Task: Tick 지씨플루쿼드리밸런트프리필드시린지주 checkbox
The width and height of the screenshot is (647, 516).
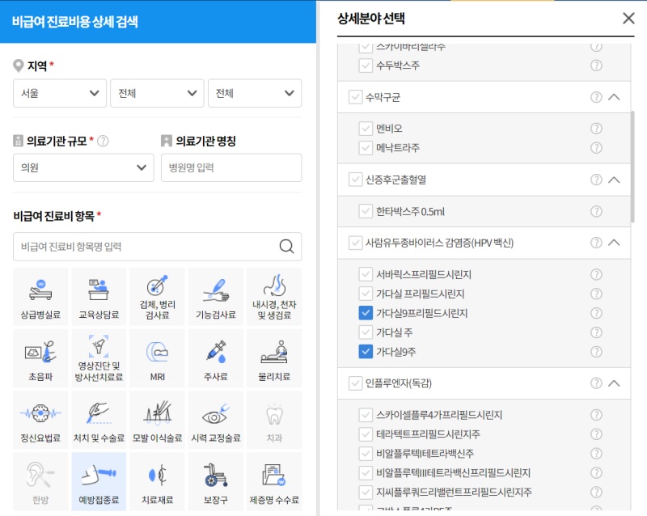Action: [x=366, y=492]
